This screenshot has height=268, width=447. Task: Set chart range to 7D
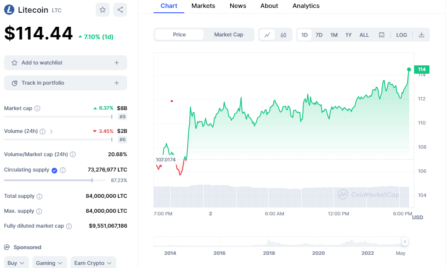pyautogui.click(x=319, y=35)
